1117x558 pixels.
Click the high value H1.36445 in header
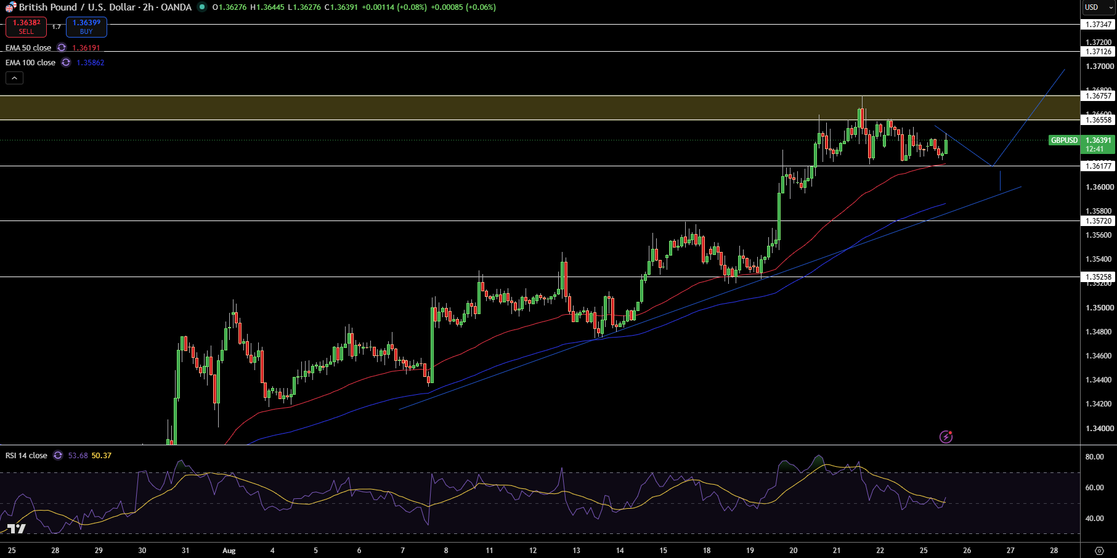(267, 7)
